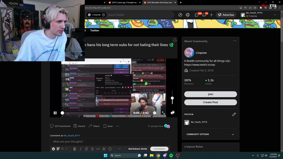The height and width of the screenshot is (159, 283).
Task: Toggle inline code formatting
Action: [x=98, y=149]
